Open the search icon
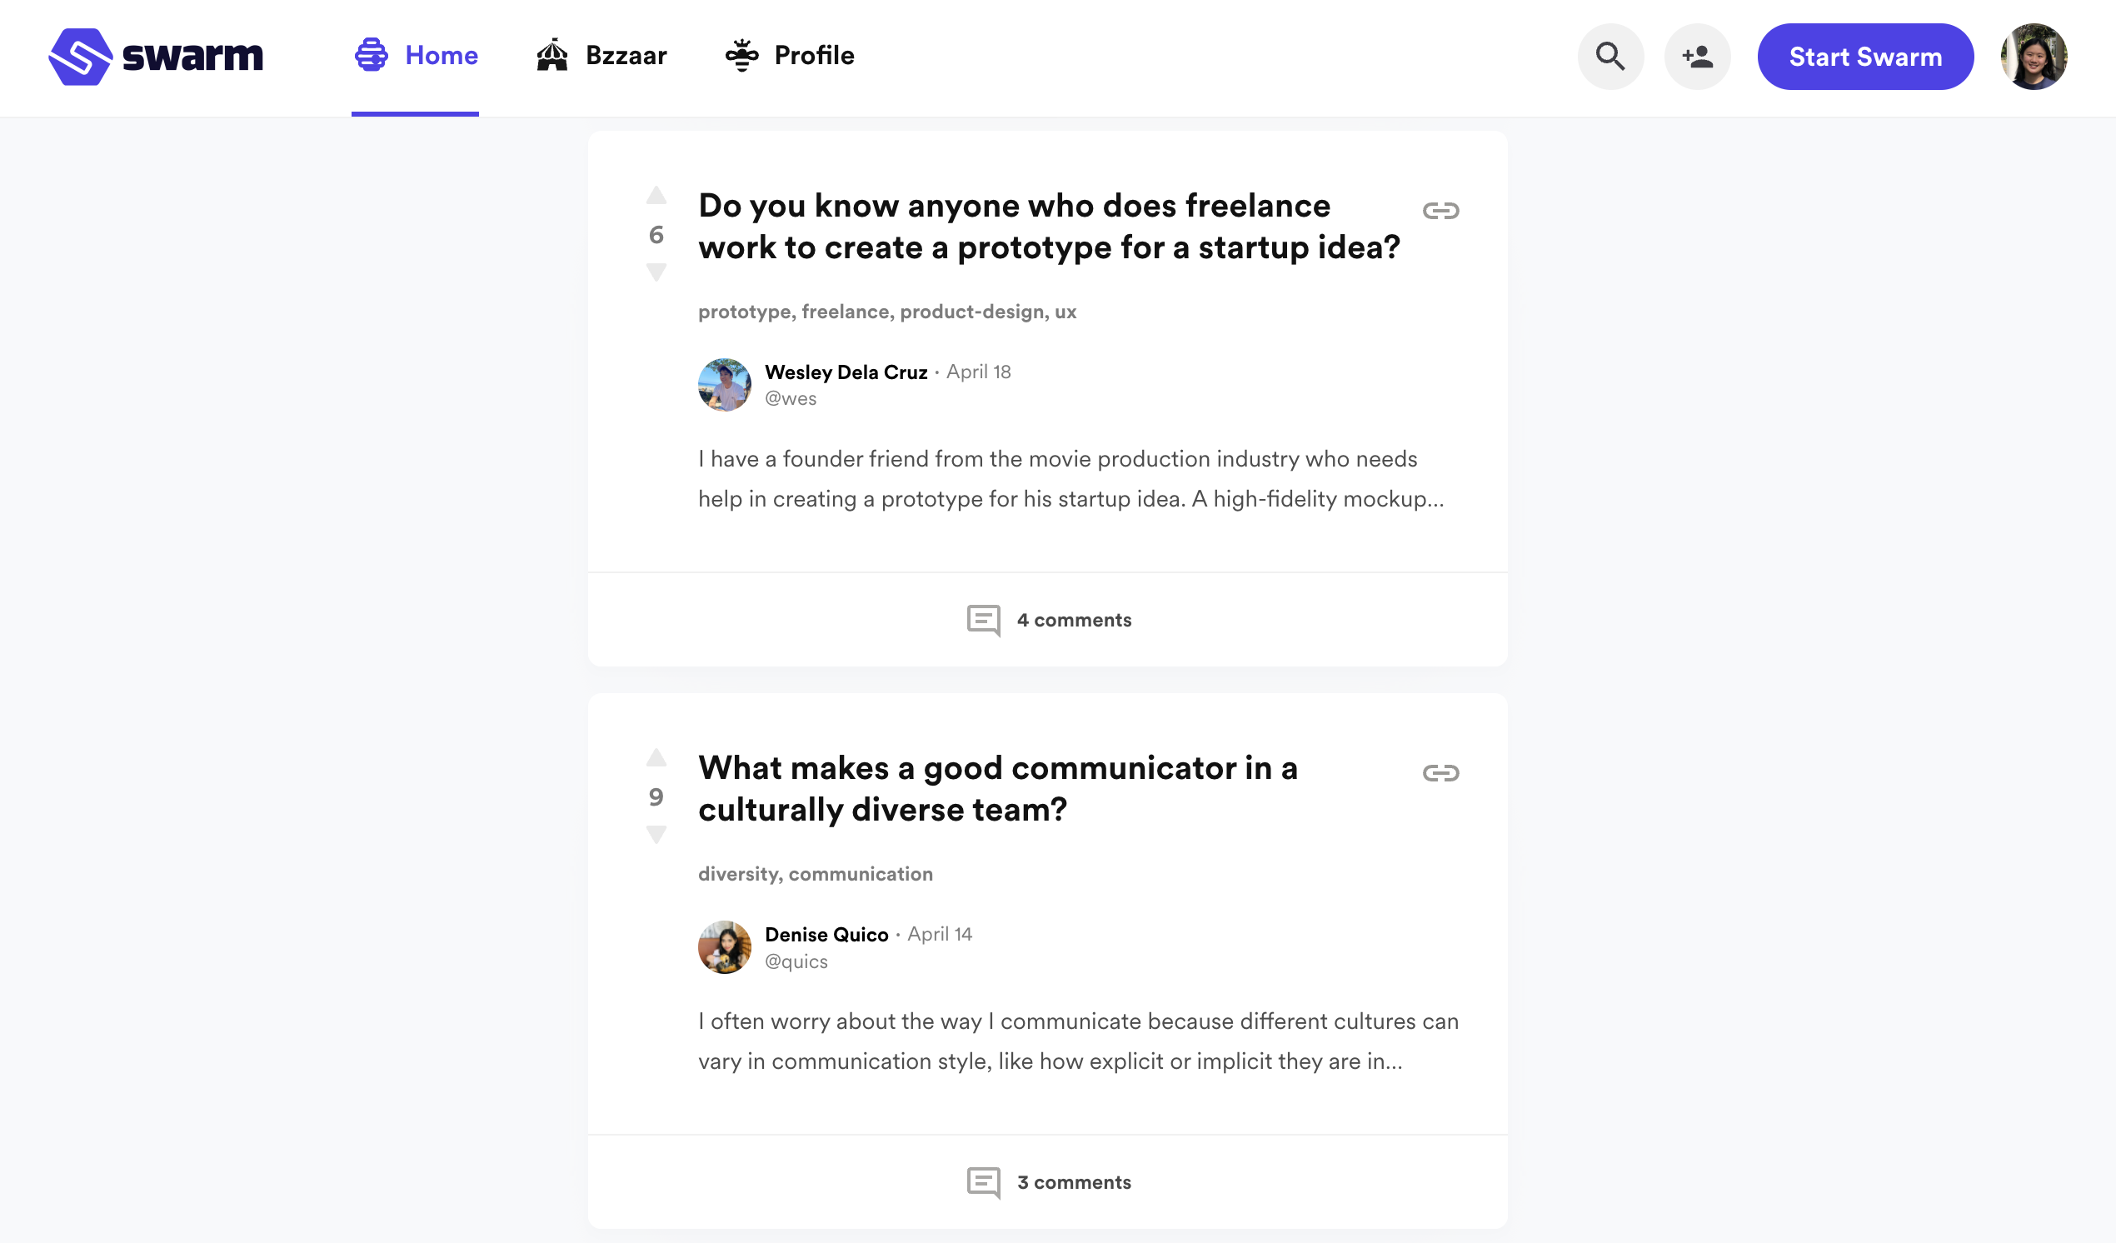Screen dimensions: 2116x1243 click(x=1609, y=57)
